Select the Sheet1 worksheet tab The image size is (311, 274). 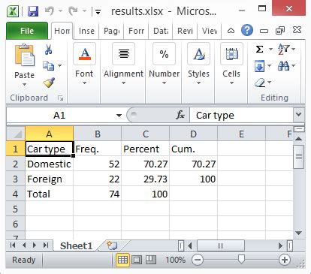tap(76, 245)
